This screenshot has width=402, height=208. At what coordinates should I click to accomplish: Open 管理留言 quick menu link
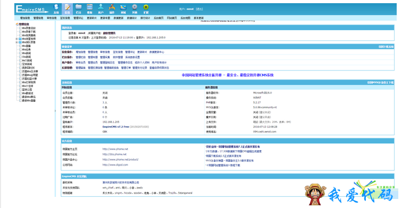click(81, 68)
